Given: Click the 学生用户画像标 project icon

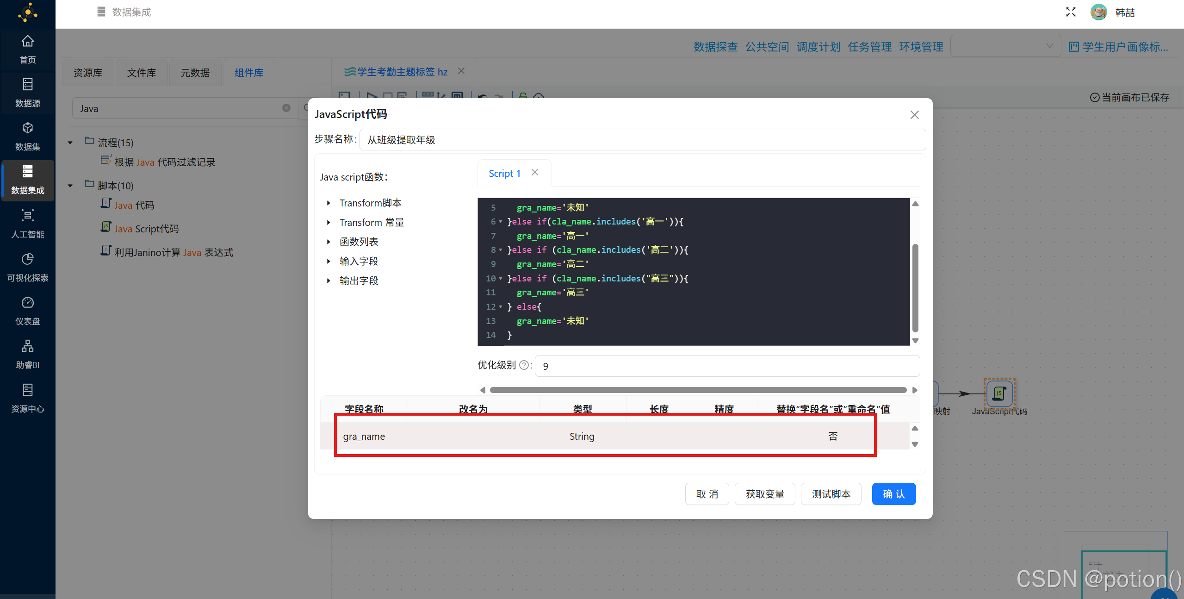Looking at the screenshot, I should click(x=1073, y=47).
